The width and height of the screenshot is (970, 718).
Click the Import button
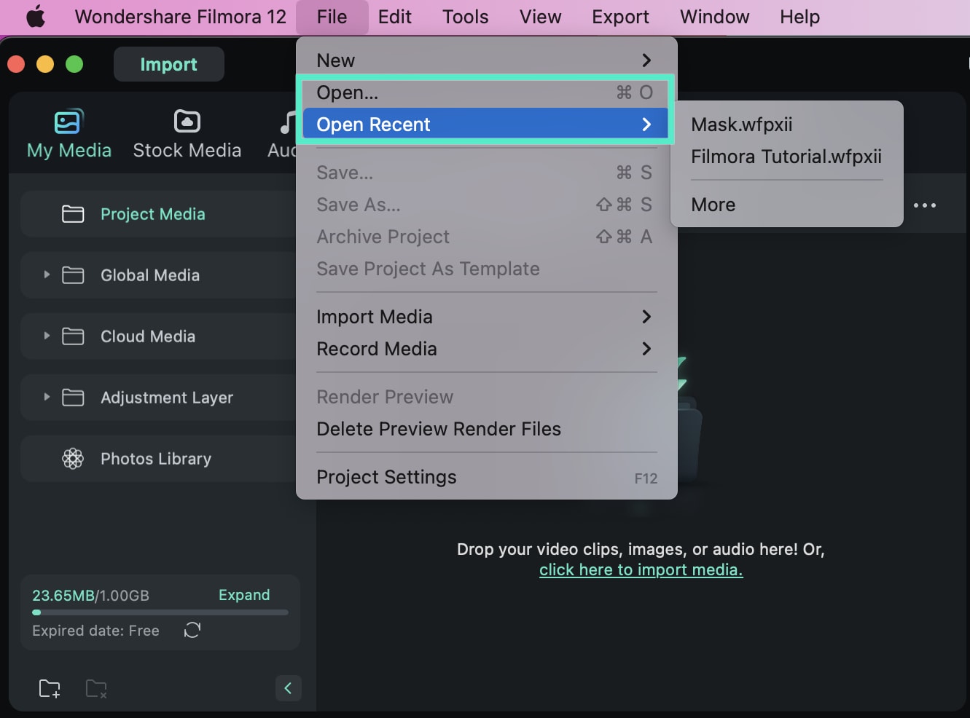point(168,64)
